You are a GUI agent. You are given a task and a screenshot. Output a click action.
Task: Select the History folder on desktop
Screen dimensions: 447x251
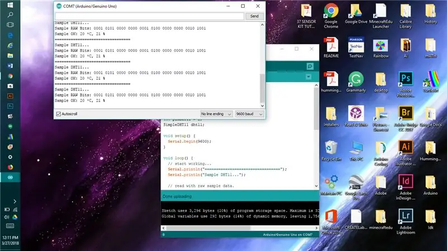pos(430,13)
